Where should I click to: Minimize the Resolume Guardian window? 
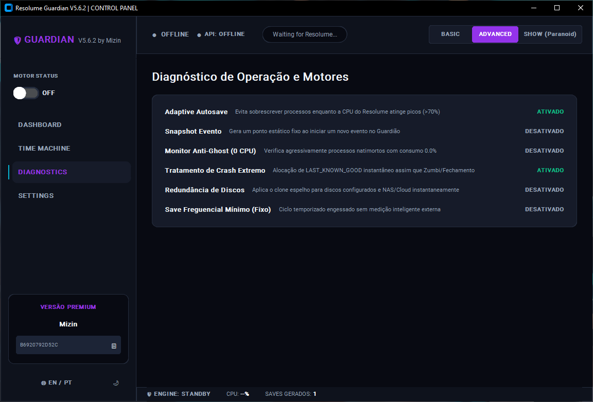tap(534, 8)
